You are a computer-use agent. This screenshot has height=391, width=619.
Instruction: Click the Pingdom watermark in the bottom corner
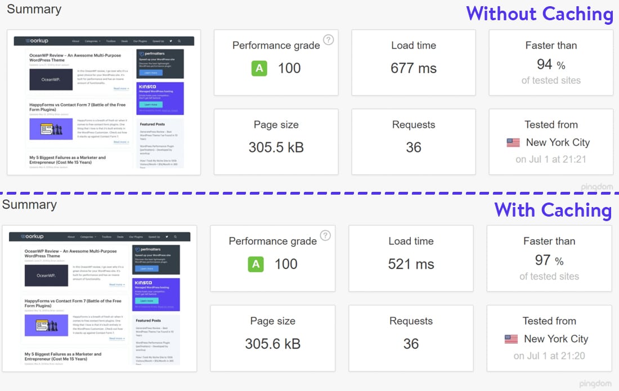(595, 383)
